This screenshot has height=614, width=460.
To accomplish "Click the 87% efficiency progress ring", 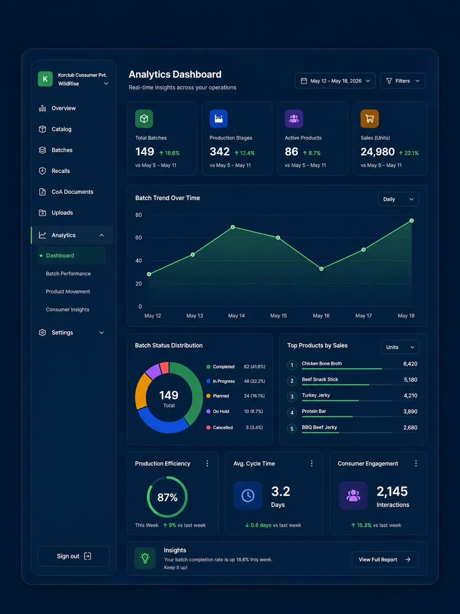I will pos(167,497).
